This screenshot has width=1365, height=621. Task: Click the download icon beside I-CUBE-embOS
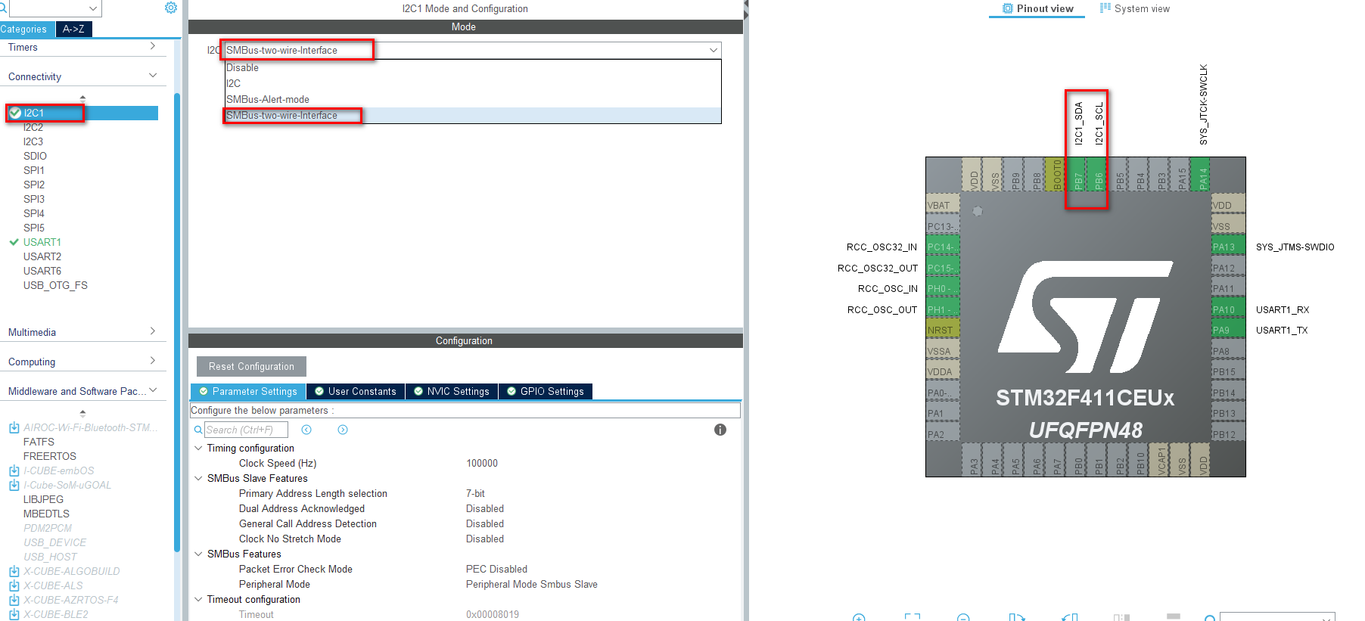point(14,470)
